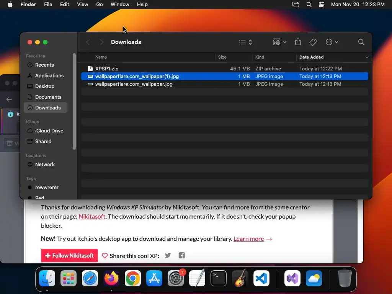Viewport: 392px width, 294px height.
Task: Open Safari from the Dock
Action: (90, 278)
